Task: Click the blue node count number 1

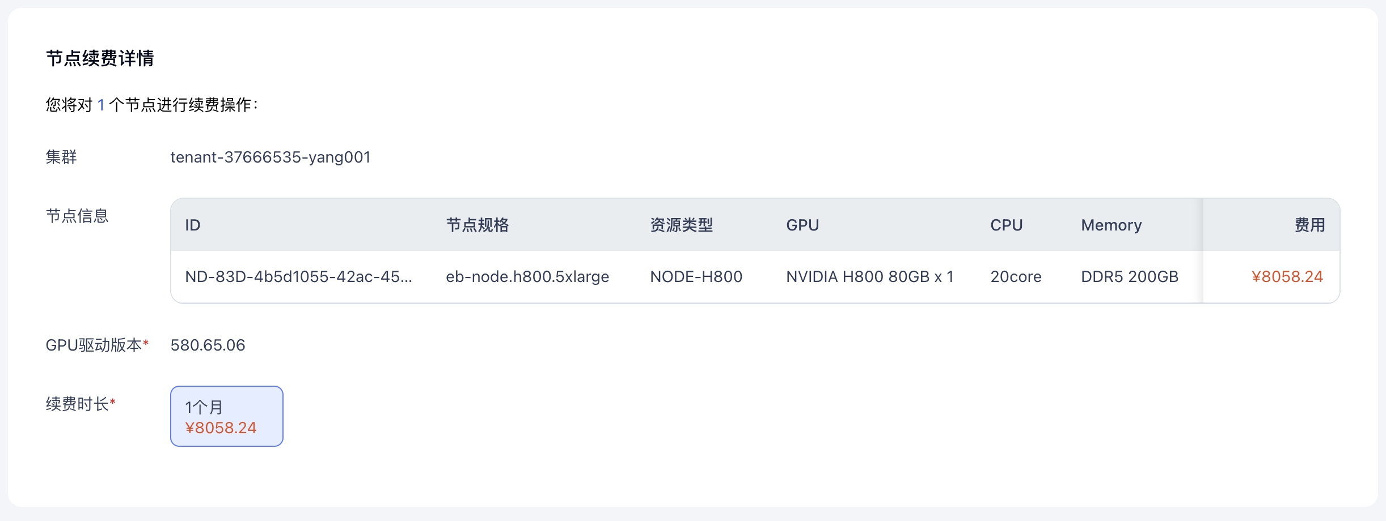Action: tap(101, 105)
